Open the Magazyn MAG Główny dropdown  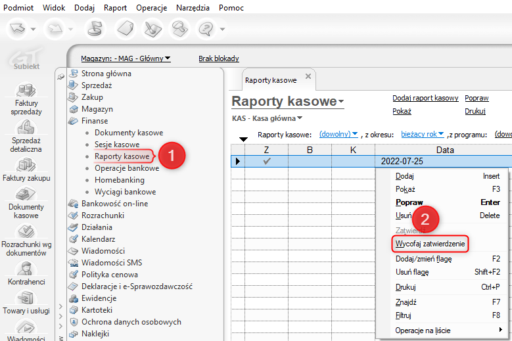pos(126,58)
